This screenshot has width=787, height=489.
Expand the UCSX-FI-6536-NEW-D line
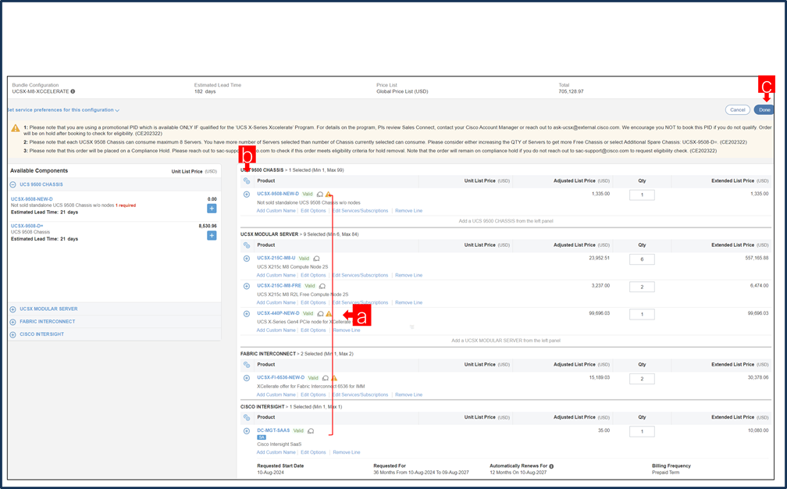click(247, 378)
